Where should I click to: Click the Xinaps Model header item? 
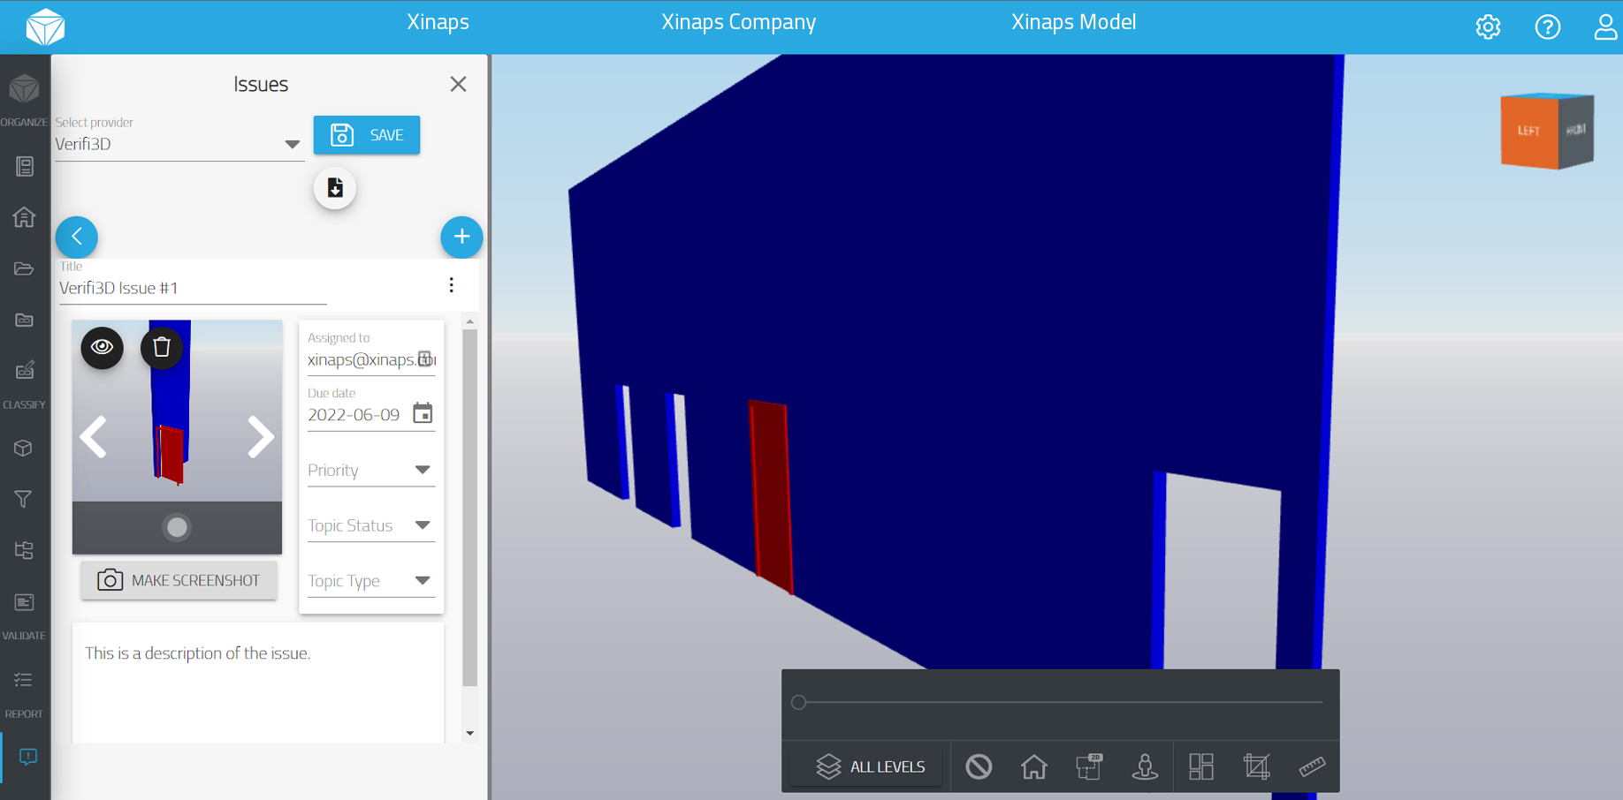(x=1073, y=22)
